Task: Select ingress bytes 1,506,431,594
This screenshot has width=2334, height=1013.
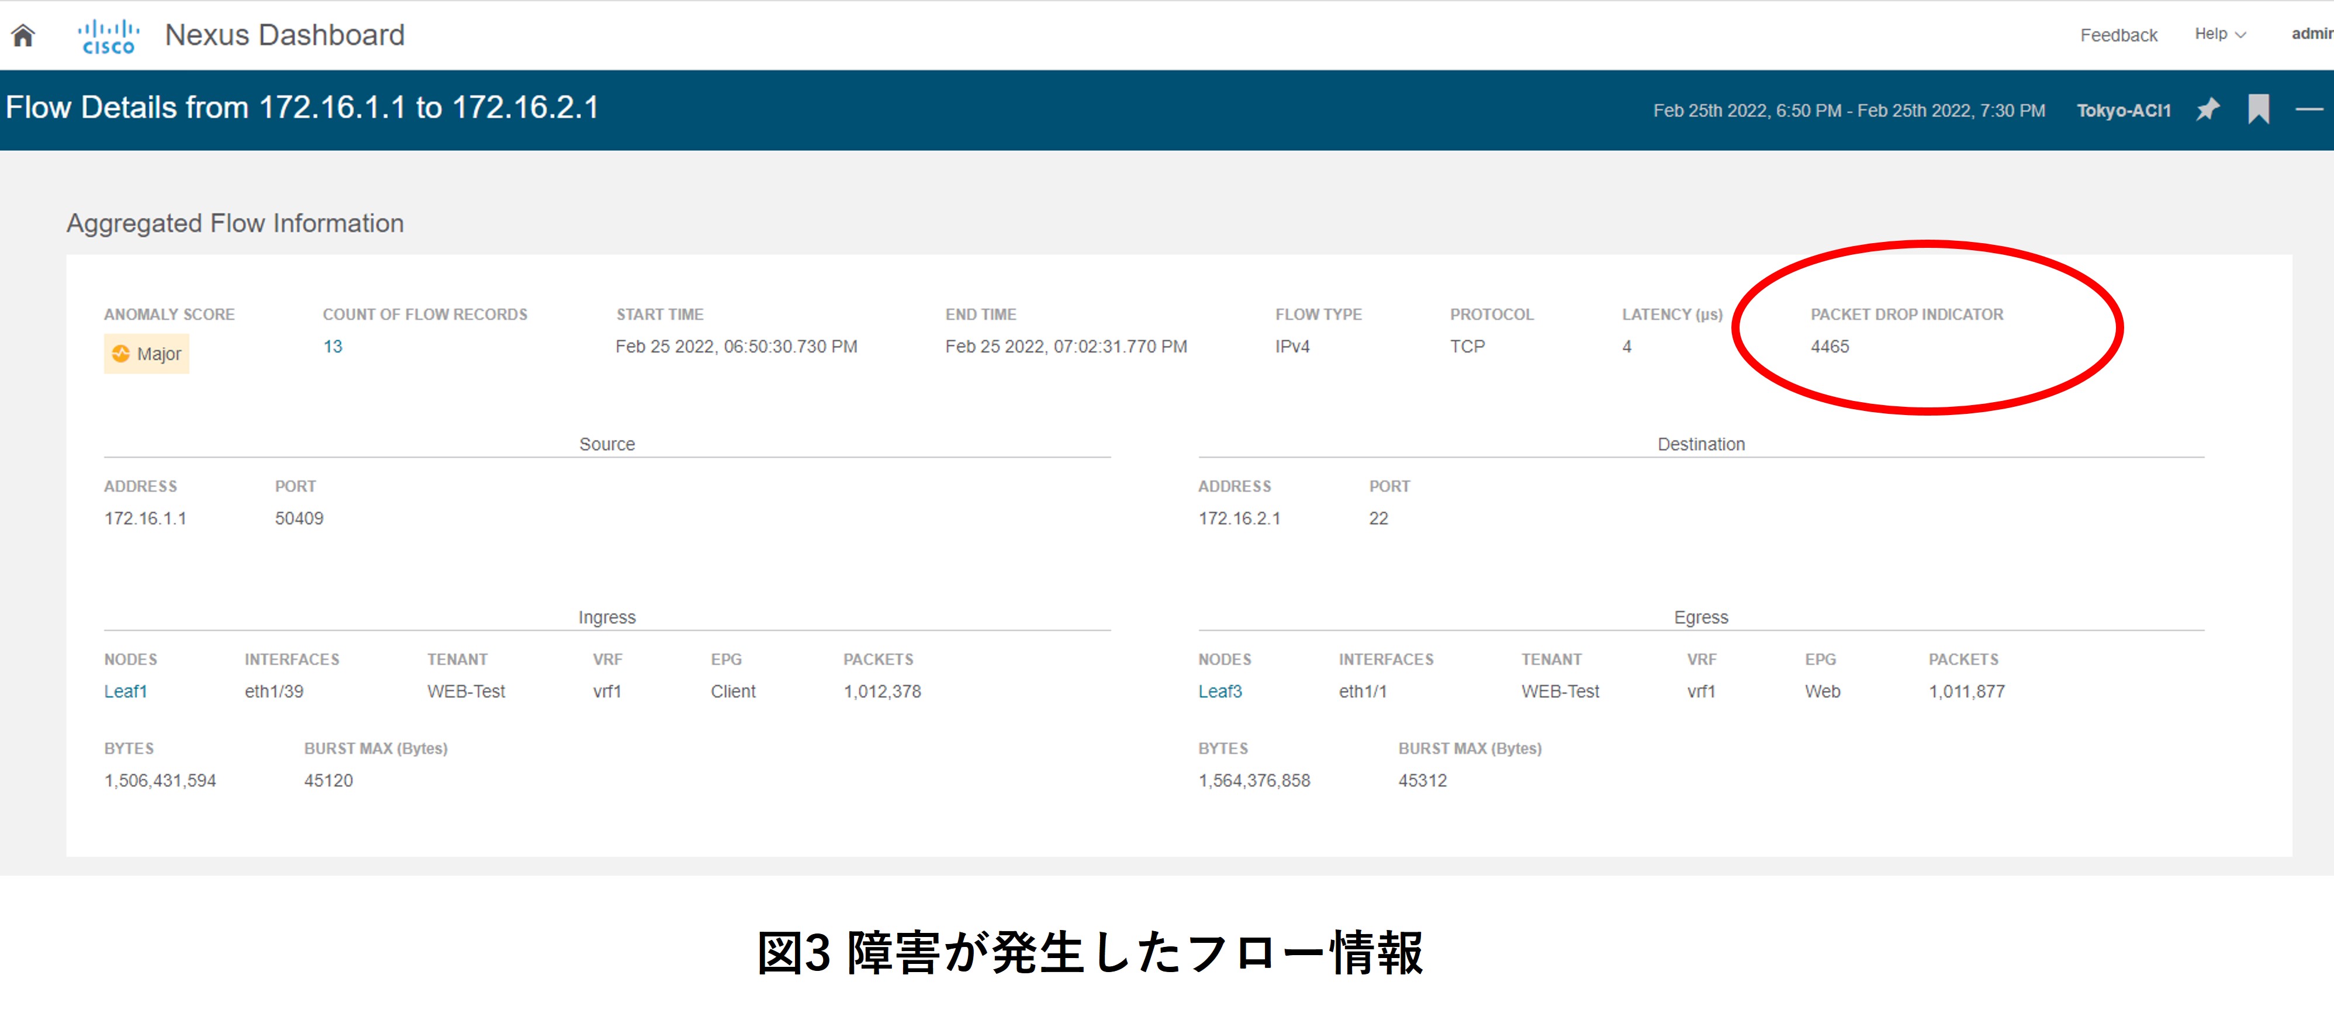Action: [x=160, y=781]
